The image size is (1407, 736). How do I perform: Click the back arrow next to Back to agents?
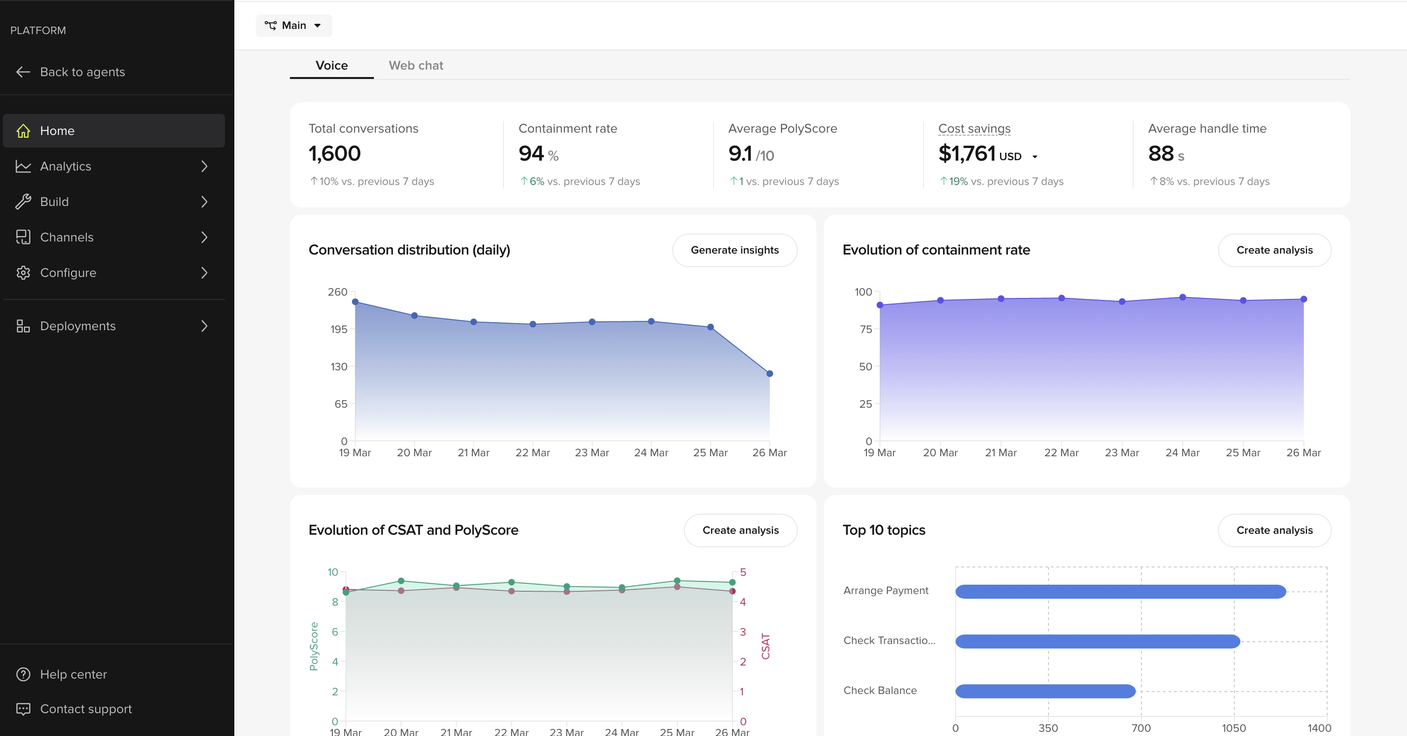pyautogui.click(x=23, y=71)
